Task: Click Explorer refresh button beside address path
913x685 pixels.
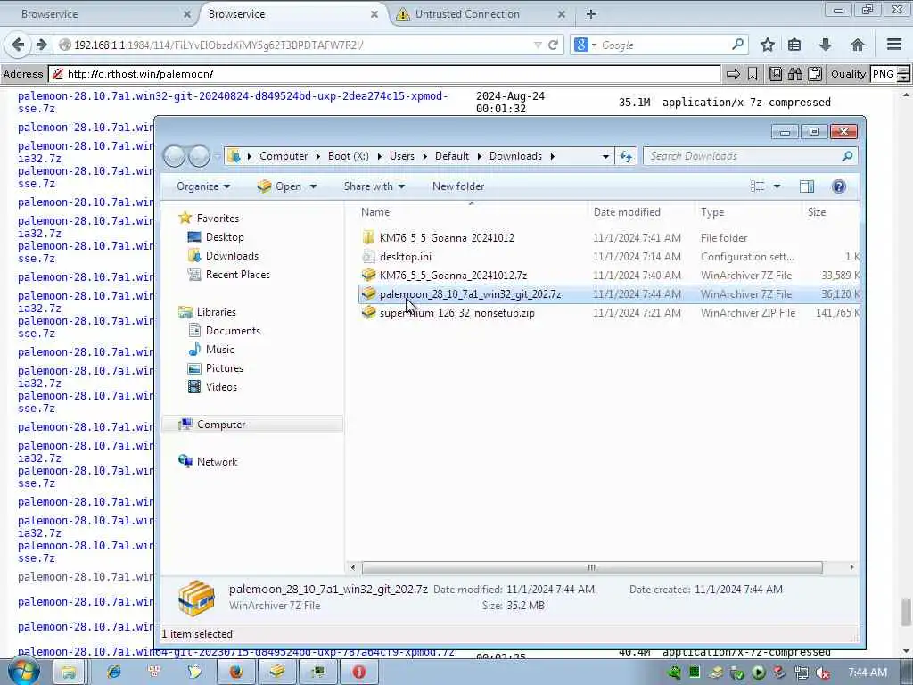Action: coord(626,156)
